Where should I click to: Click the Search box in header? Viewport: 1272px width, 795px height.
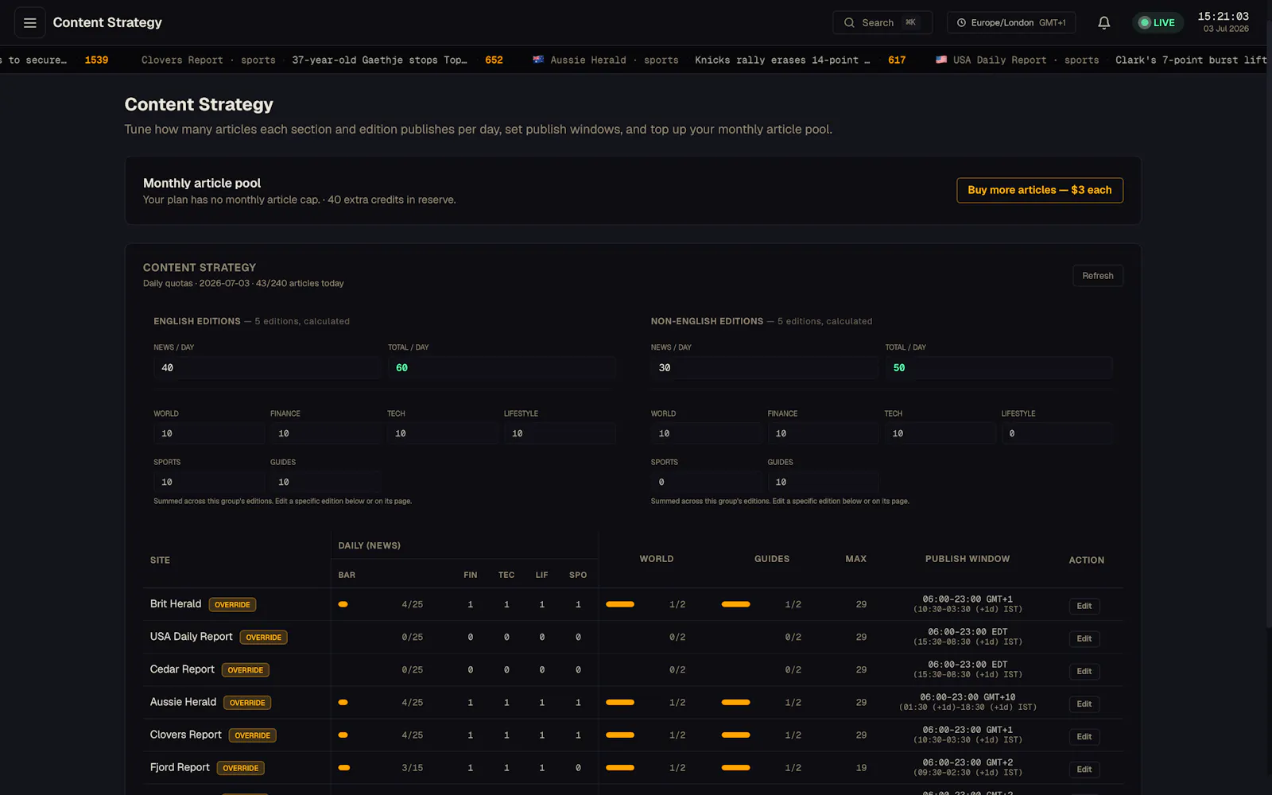(x=882, y=23)
